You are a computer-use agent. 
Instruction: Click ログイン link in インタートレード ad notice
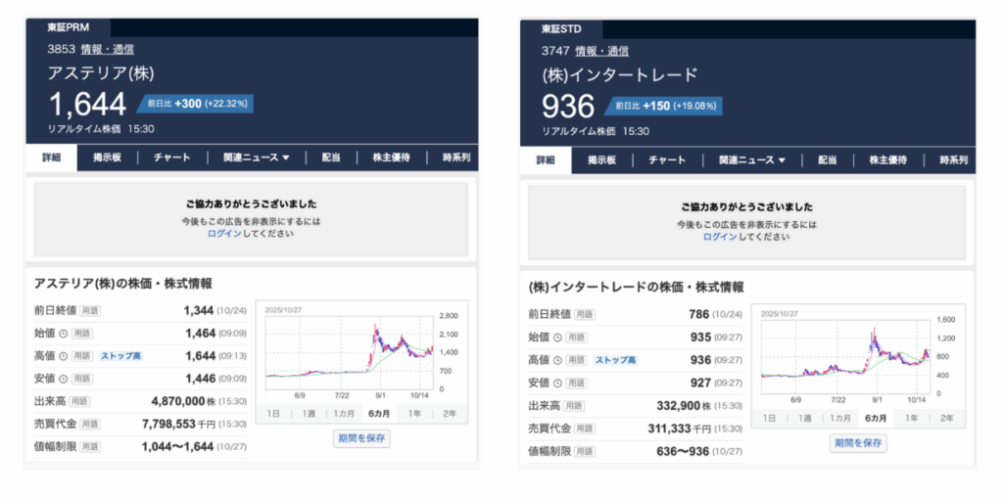tap(720, 237)
